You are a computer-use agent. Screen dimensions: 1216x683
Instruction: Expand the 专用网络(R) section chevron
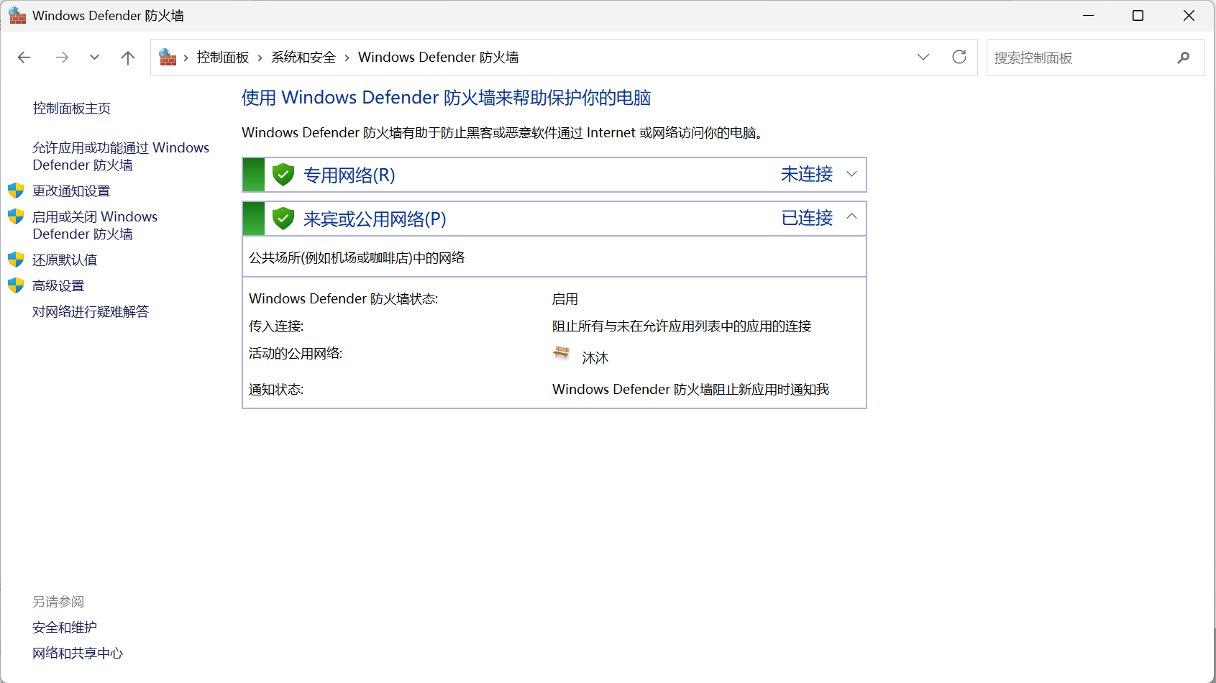[852, 174]
